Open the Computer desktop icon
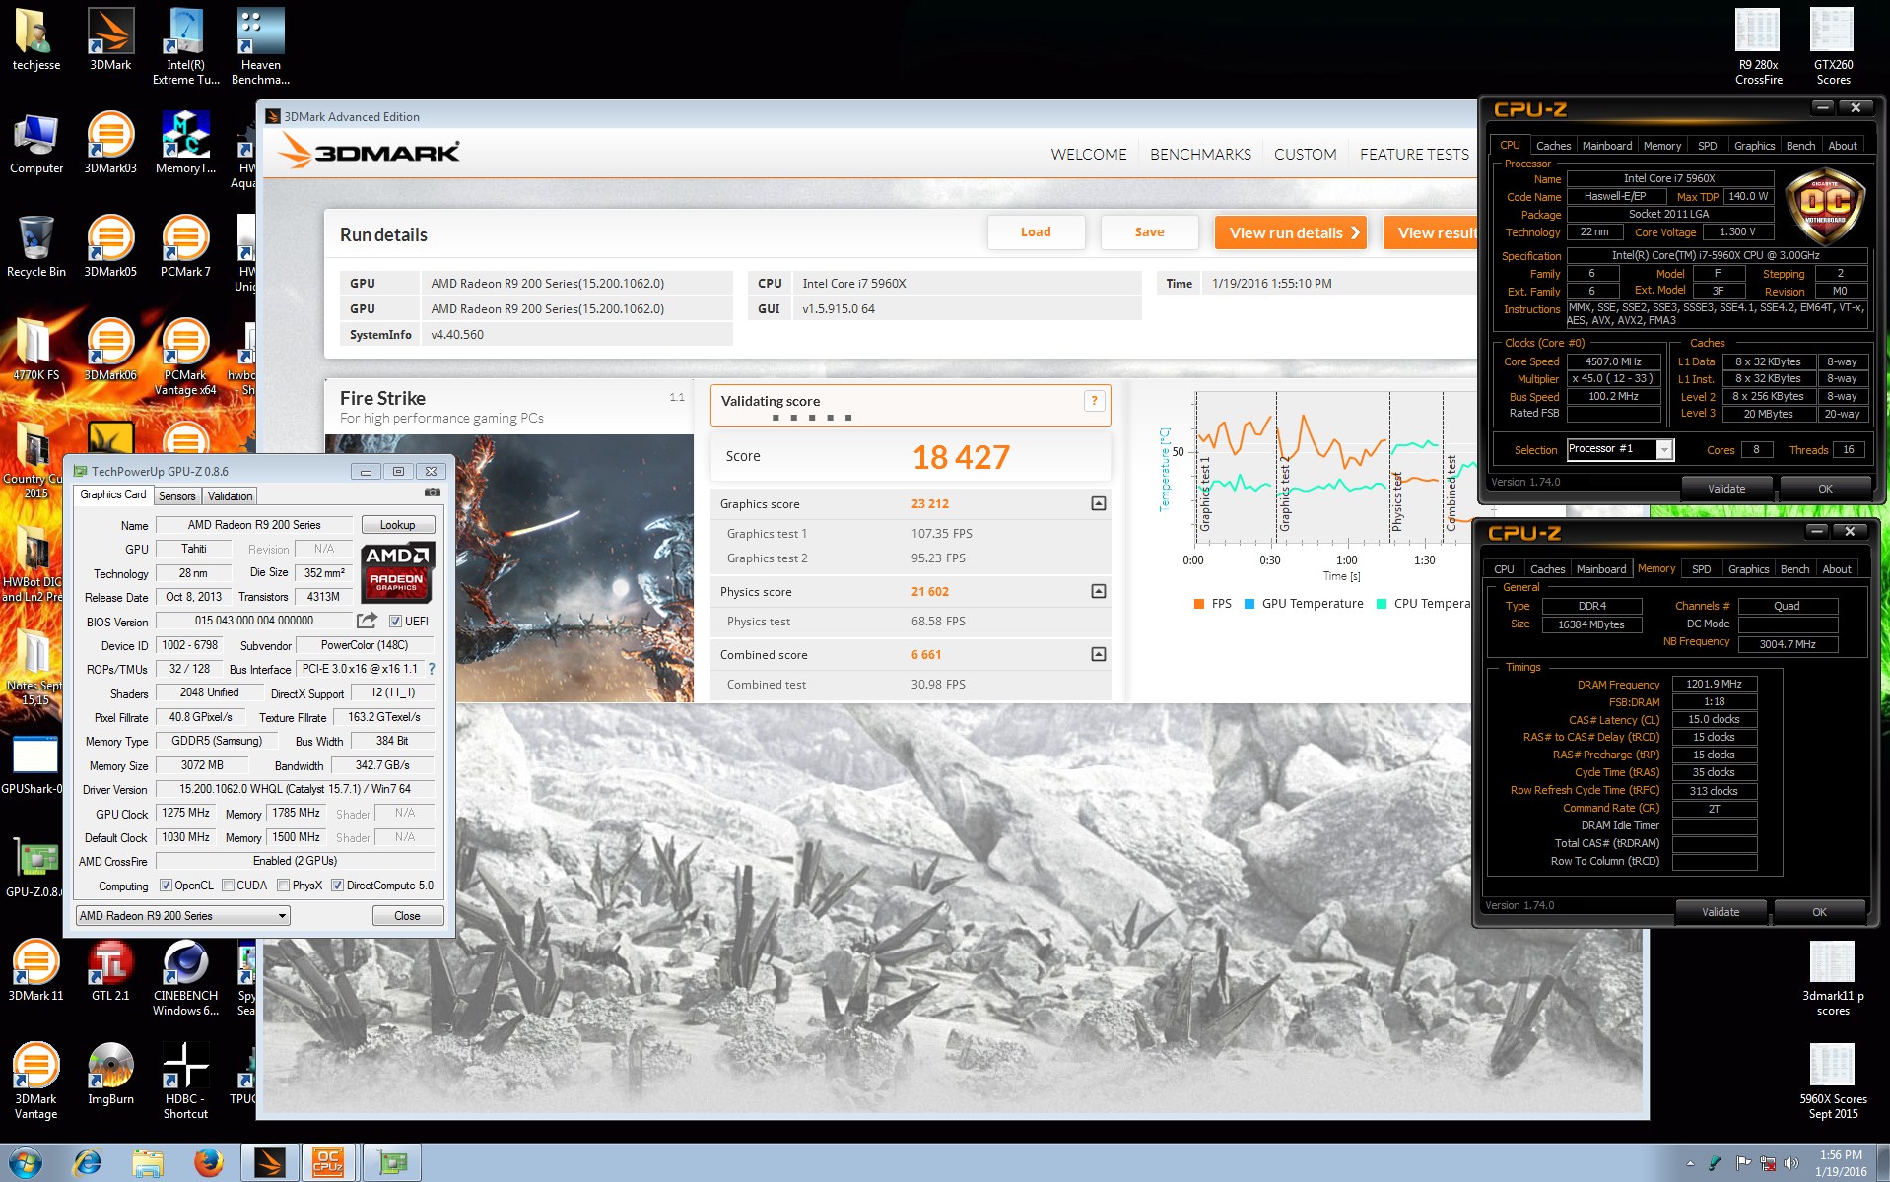 [x=36, y=144]
